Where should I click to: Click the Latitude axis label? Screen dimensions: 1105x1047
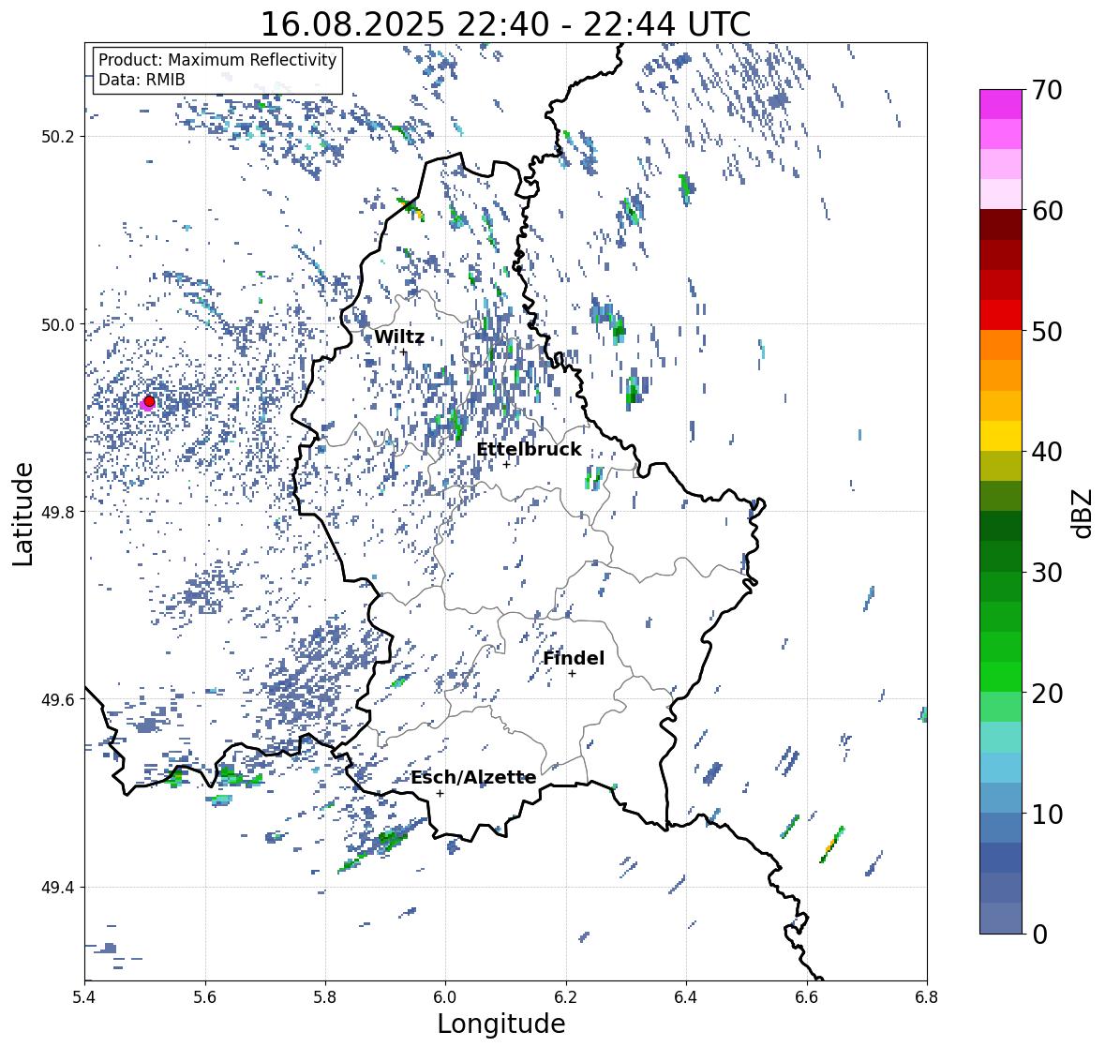point(22,514)
